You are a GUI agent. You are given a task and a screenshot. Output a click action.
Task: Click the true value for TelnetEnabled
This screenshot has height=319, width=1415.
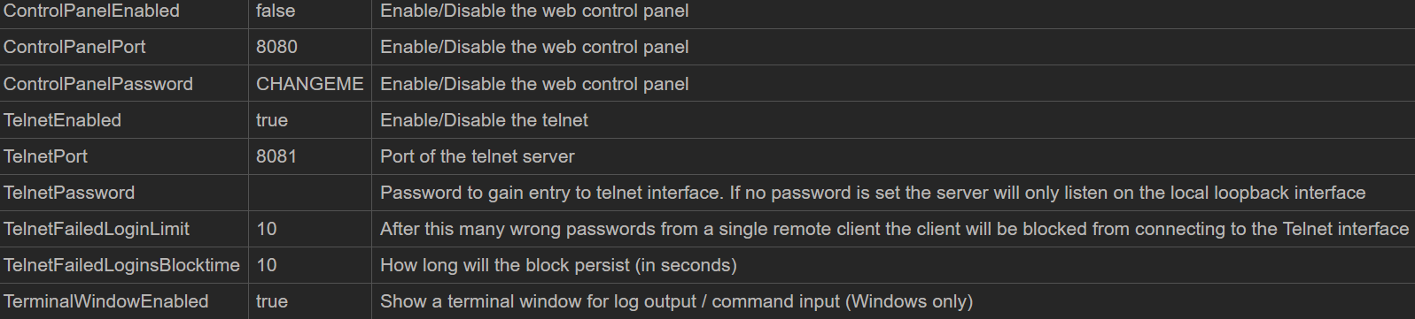(x=272, y=120)
